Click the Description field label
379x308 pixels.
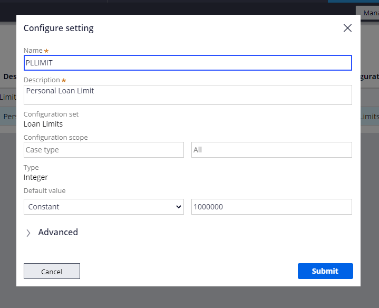coord(42,80)
